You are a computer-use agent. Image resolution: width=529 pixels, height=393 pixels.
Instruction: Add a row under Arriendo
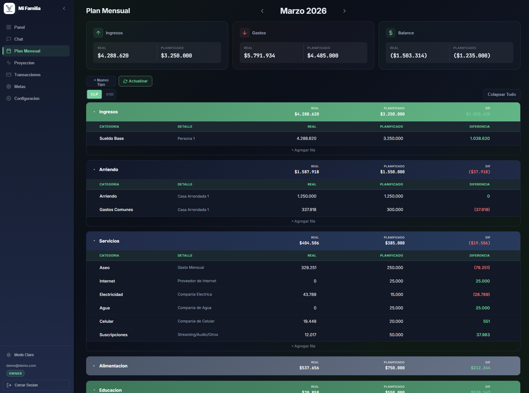click(303, 221)
